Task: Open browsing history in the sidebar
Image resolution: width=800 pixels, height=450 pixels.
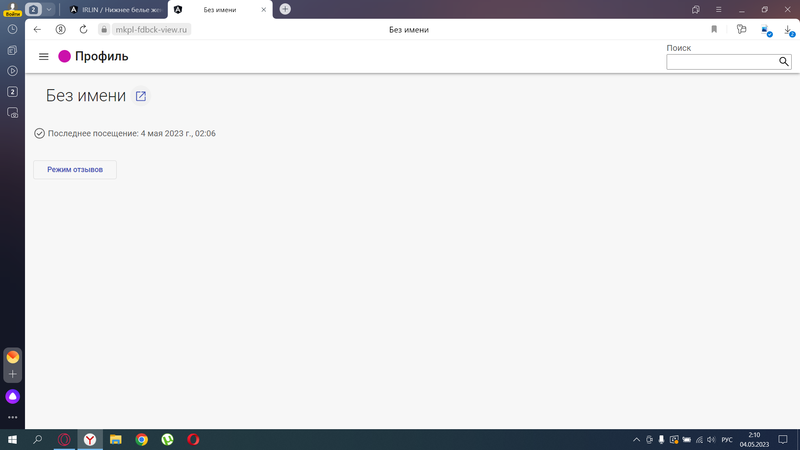Action: (x=12, y=29)
